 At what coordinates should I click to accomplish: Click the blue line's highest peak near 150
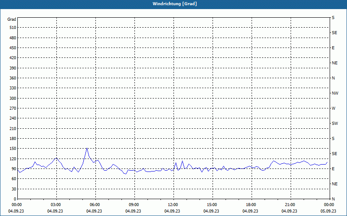point(87,148)
